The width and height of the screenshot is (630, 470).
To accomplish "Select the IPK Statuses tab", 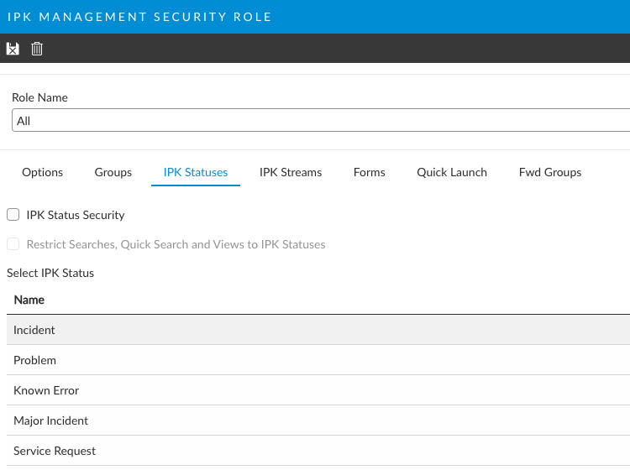I will click(196, 172).
